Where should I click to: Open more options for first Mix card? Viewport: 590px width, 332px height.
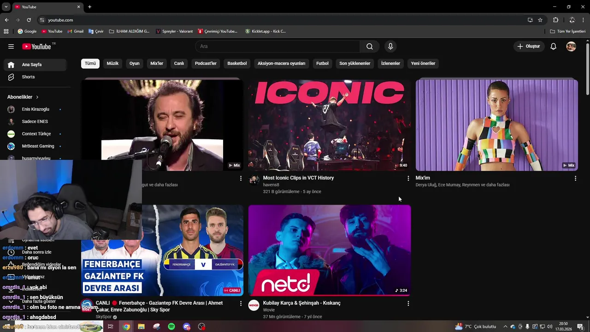tap(241, 178)
